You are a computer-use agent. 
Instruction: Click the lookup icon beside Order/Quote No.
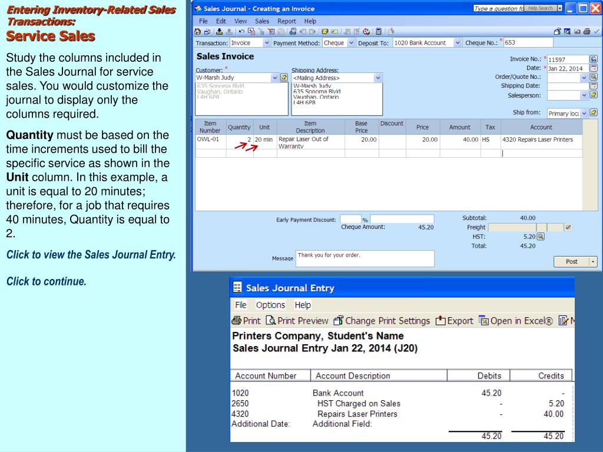pyautogui.click(x=594, y=77)
